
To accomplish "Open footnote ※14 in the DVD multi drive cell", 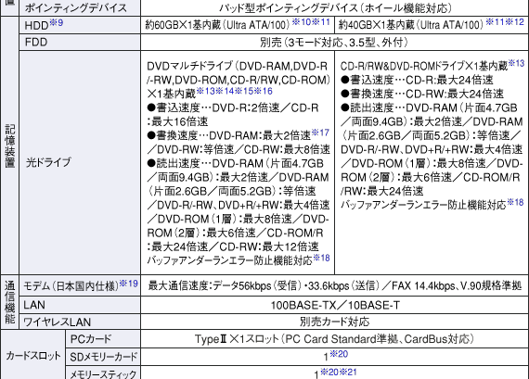I will pyautogui.click(x=225, y=91).
